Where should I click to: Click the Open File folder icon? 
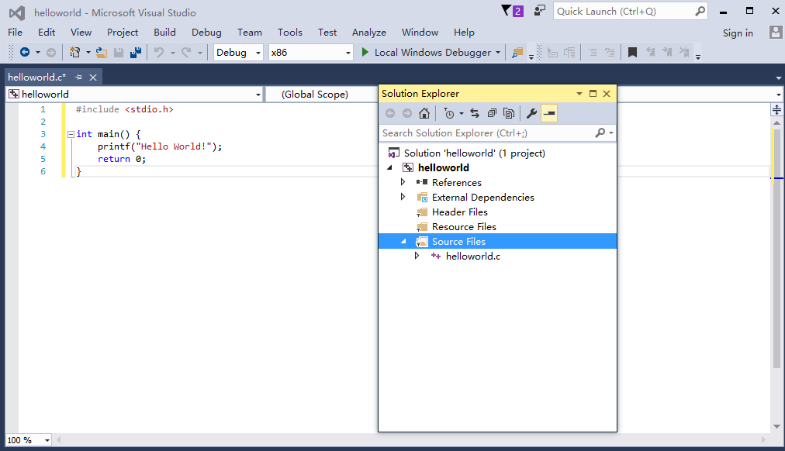[102, 53]
